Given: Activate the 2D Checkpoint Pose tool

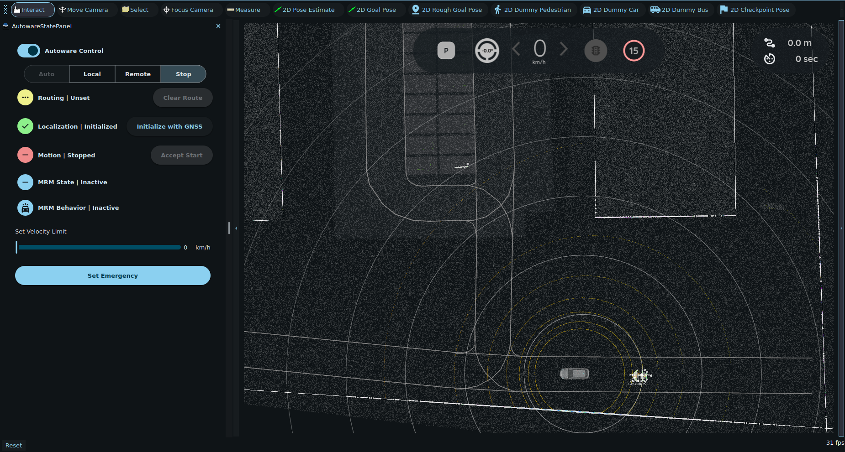Looking at the screenshot, I should 755,10.
